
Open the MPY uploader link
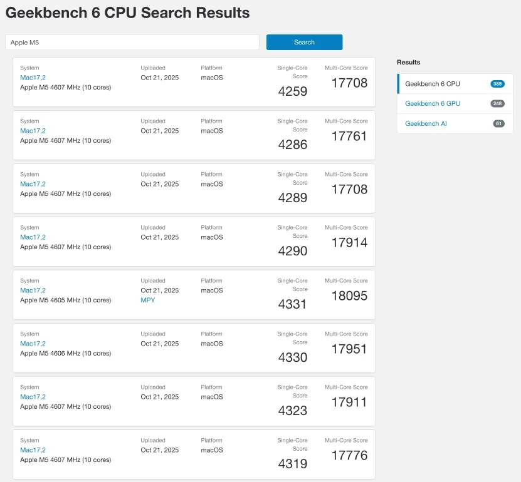tap(147, 300)
